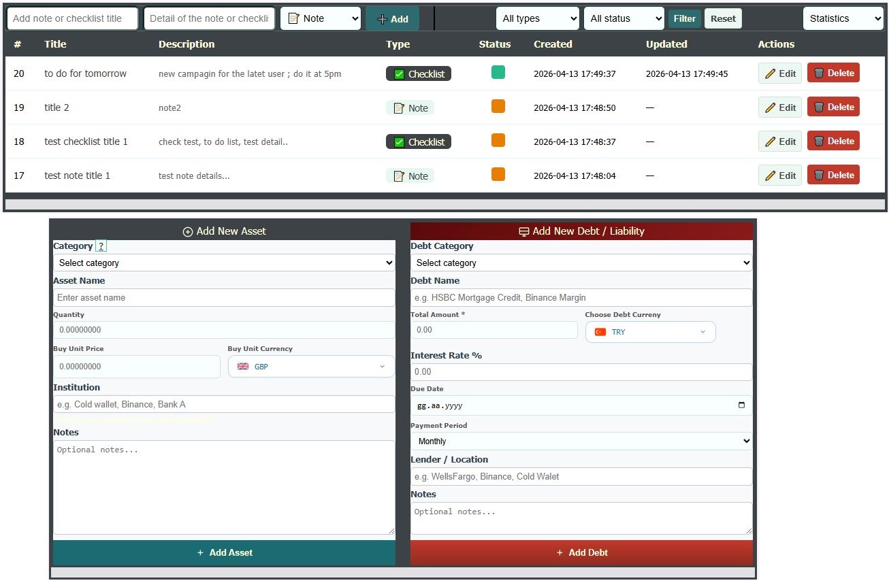
Task: Click the Filter button
Action: point(684,18)
